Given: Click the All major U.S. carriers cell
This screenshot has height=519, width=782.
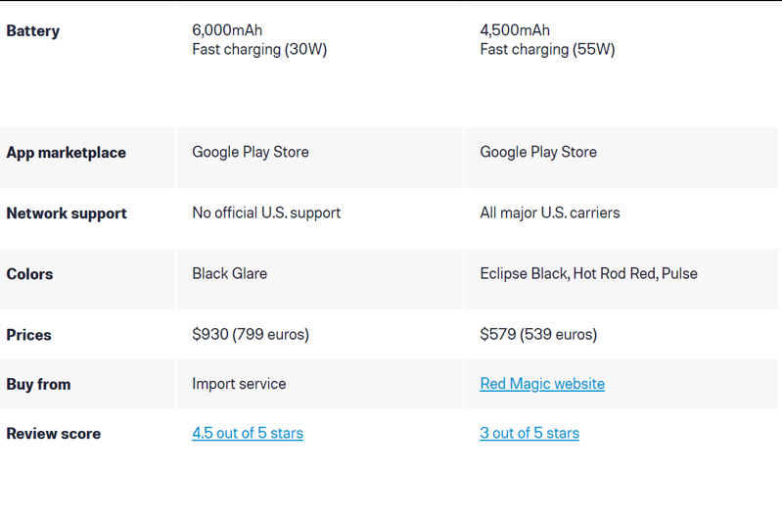Looking at the screenshot, I should point(550,212).
